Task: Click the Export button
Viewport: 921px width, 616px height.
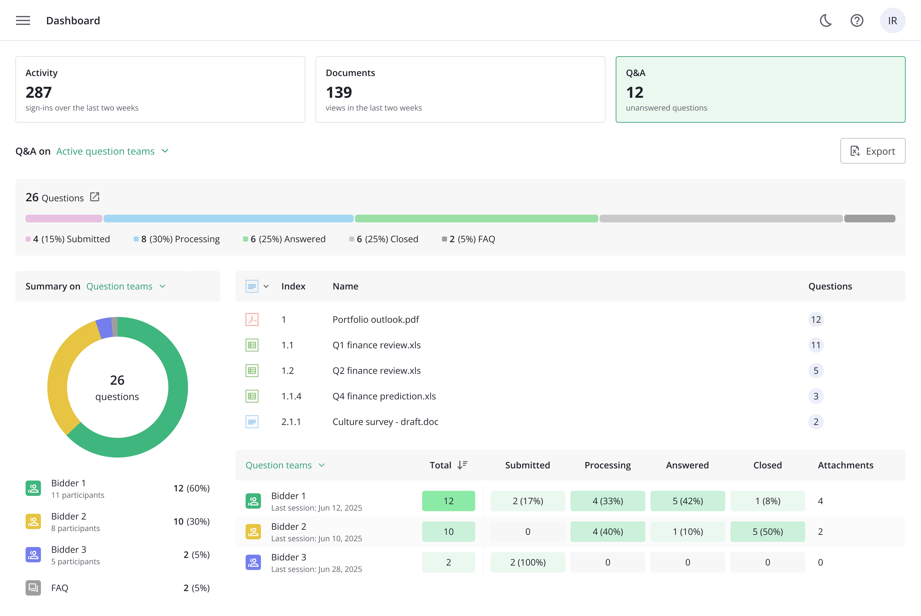Action: (x=872, y=151)
